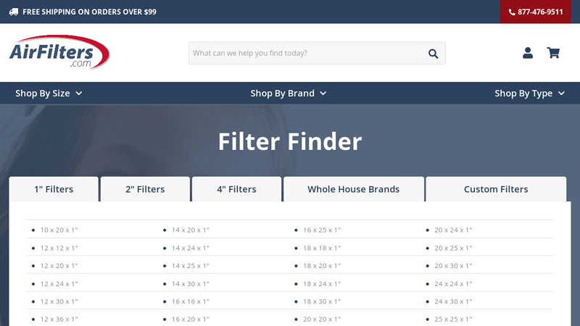Open the 18 x 18 x 1" filter link

point(322,248)
